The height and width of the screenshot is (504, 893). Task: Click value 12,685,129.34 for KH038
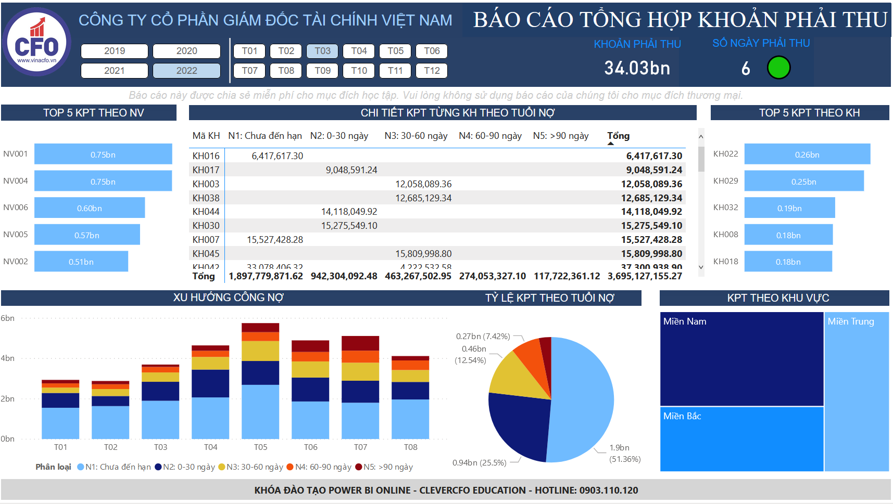(x=423, y=198)
